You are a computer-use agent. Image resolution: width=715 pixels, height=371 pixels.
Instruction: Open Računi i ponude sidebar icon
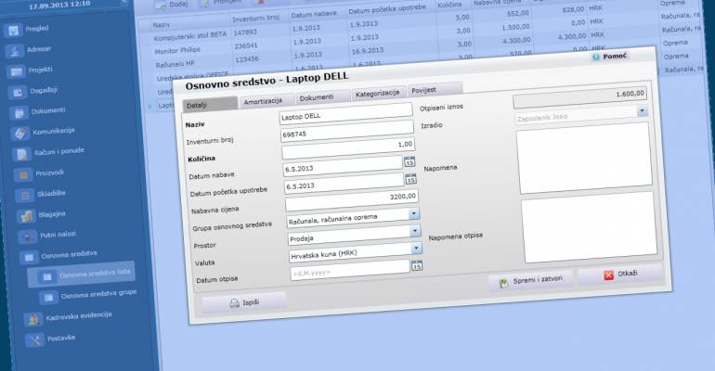coord(22,154)
